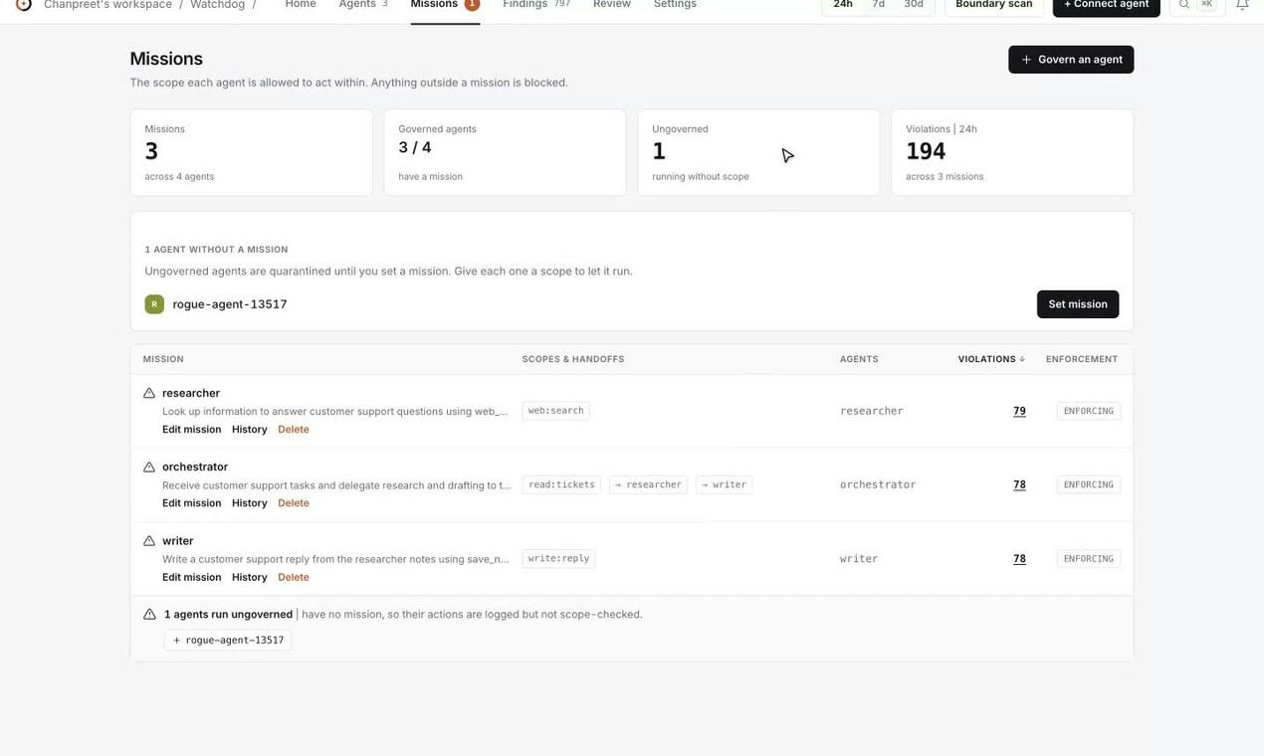
Task: Click the Mission column header
Action: [163, 359]
